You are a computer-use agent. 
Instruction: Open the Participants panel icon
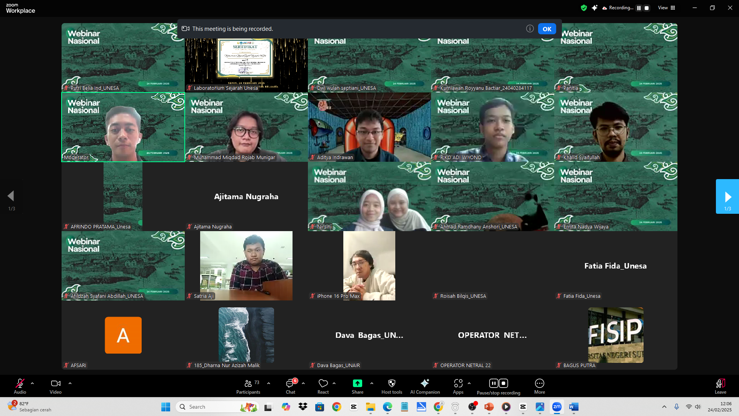point(248,384)
